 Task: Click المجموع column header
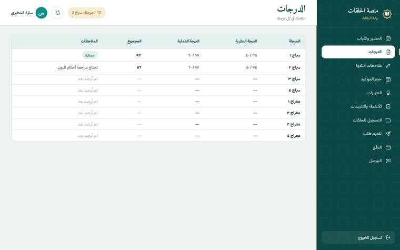tap(134, 41)
